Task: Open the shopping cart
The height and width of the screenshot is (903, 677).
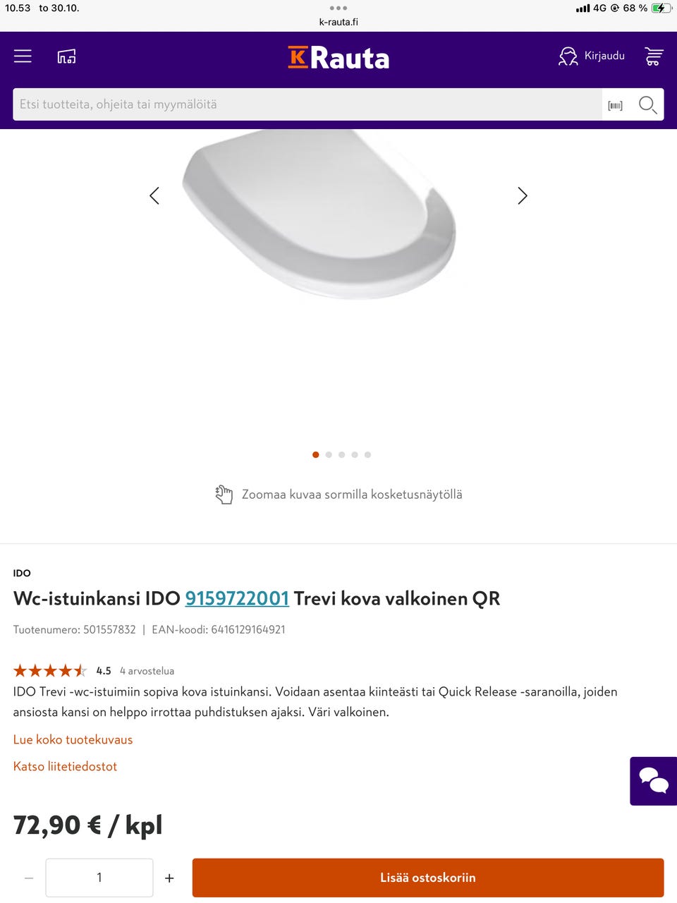Action: click(x=654, y=56)
